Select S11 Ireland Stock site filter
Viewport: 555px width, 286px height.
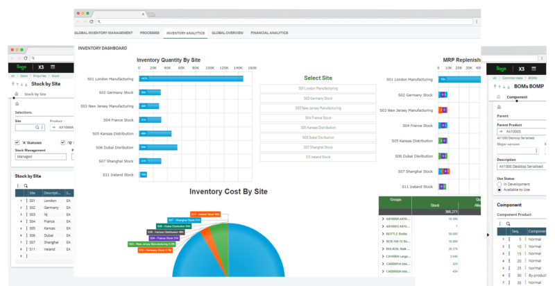tap(318, 157)
